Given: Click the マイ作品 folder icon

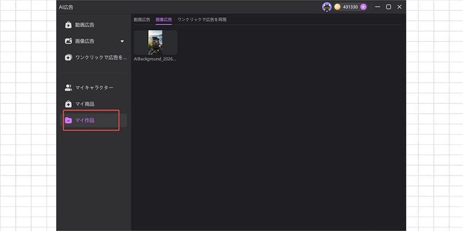Looking at the screenshot, I should click(68, 120).
